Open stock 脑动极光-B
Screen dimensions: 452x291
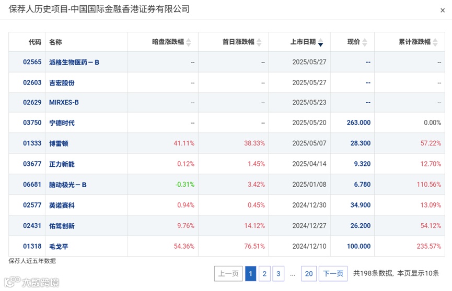[x=68, y=185]
